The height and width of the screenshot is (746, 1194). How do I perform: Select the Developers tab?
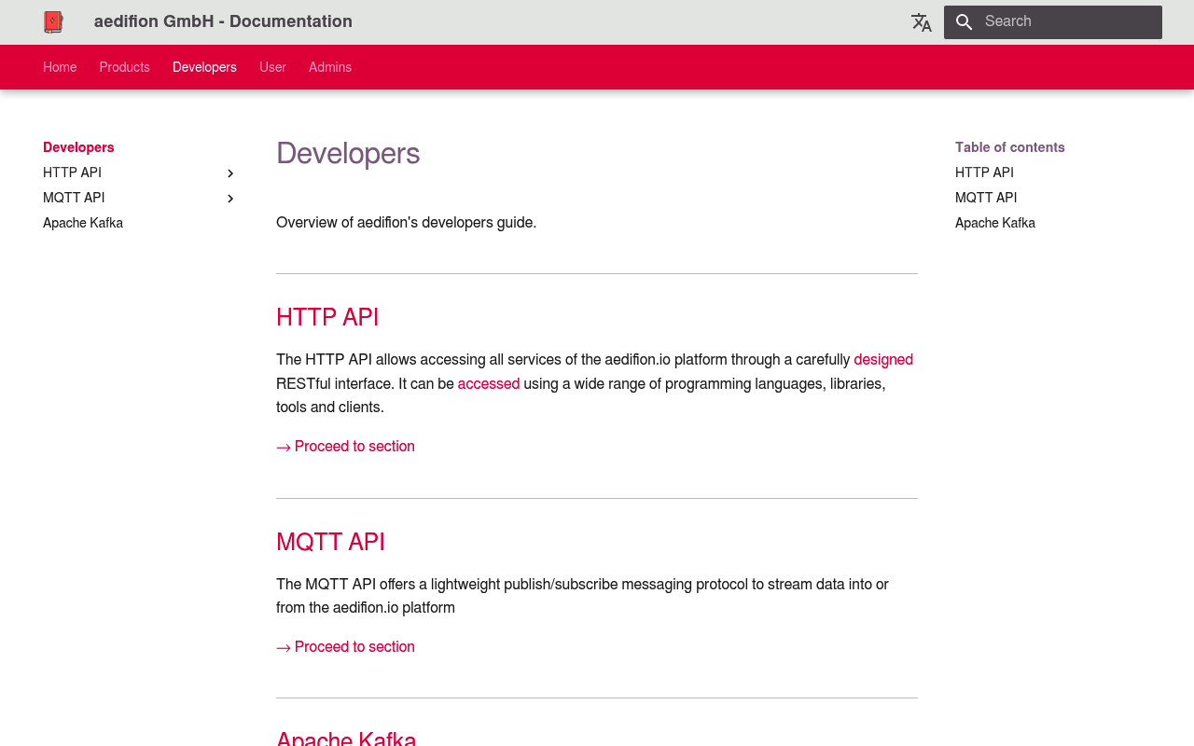point(204,67)
